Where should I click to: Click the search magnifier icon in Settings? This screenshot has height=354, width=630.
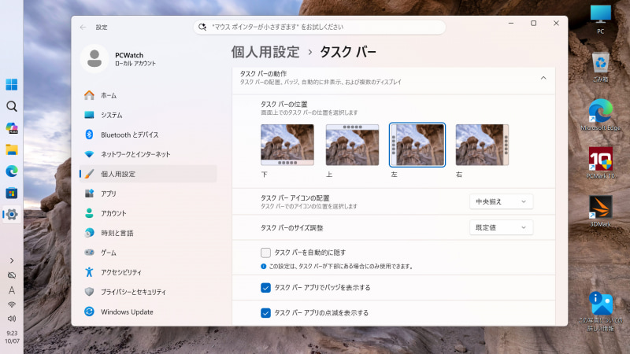coord(202,27)
